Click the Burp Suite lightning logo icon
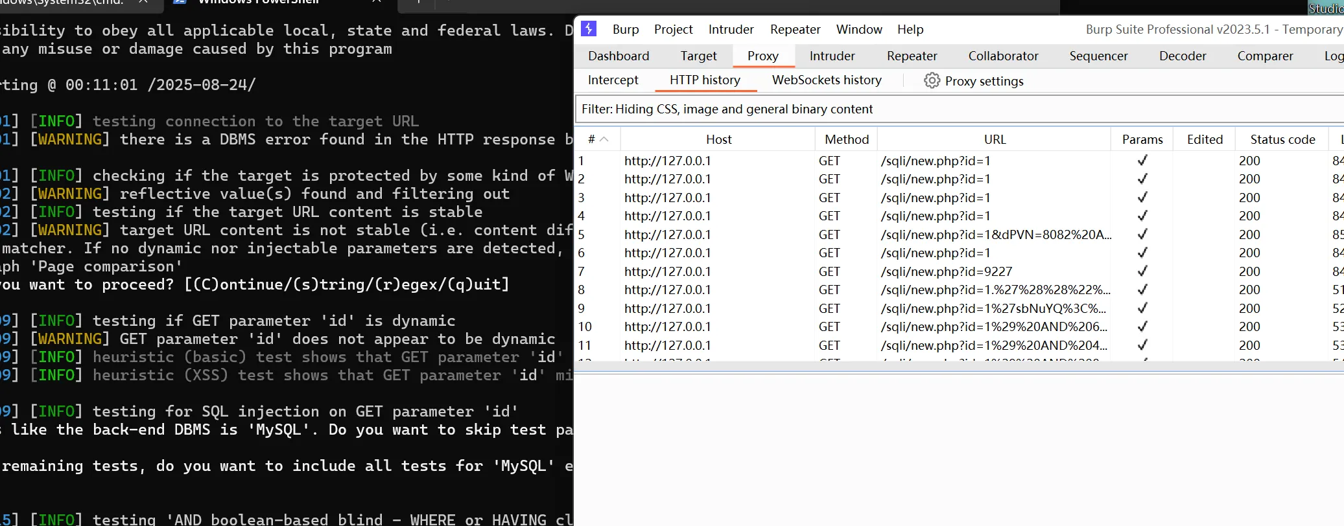Image resolution: width=1344 pixels, height=526 pixels. click(x=589, y=29)
